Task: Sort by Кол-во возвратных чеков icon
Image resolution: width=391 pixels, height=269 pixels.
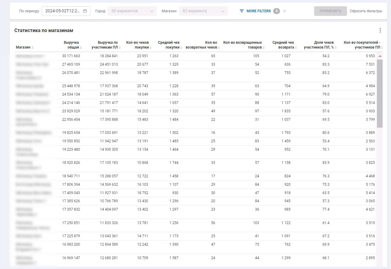Action: click(x=219, y=48)
